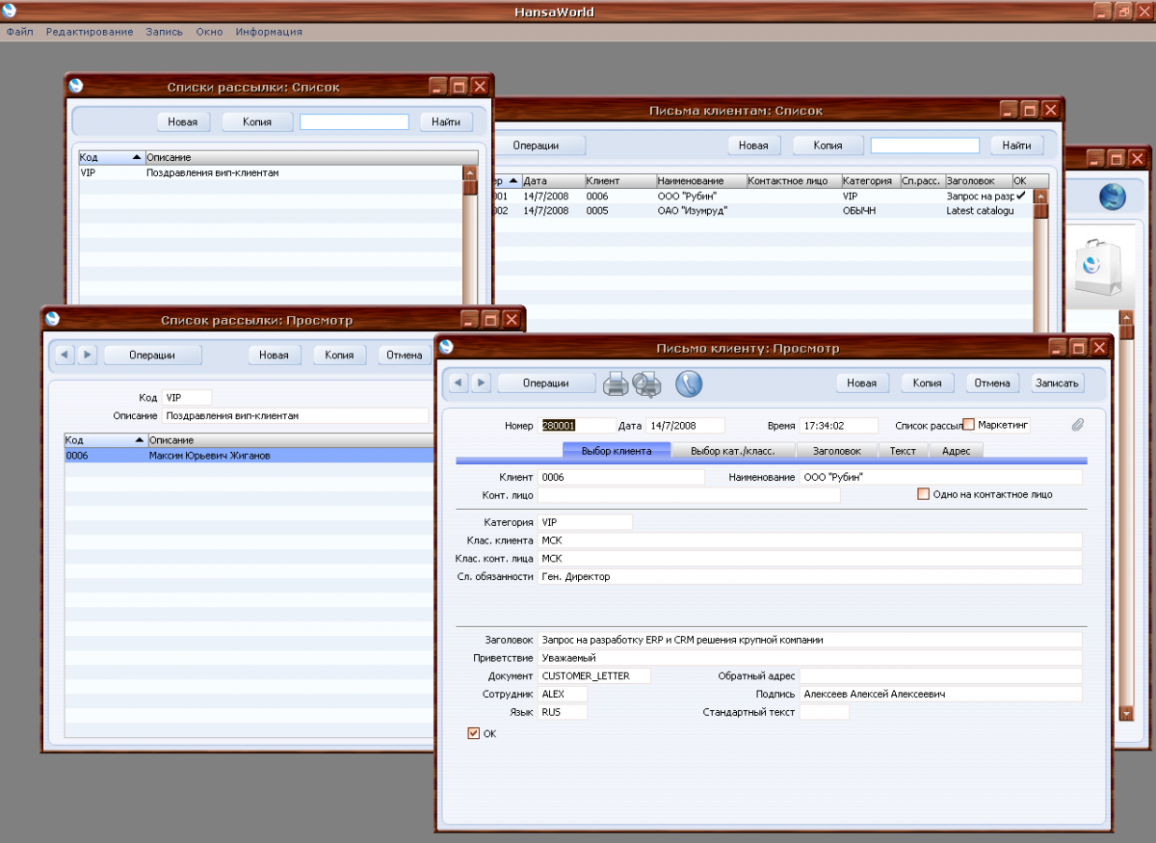Click Операции in the Список рассылки: Просмотр window
This screenshot has height=843, width=1156.
[x=152, y=355]
